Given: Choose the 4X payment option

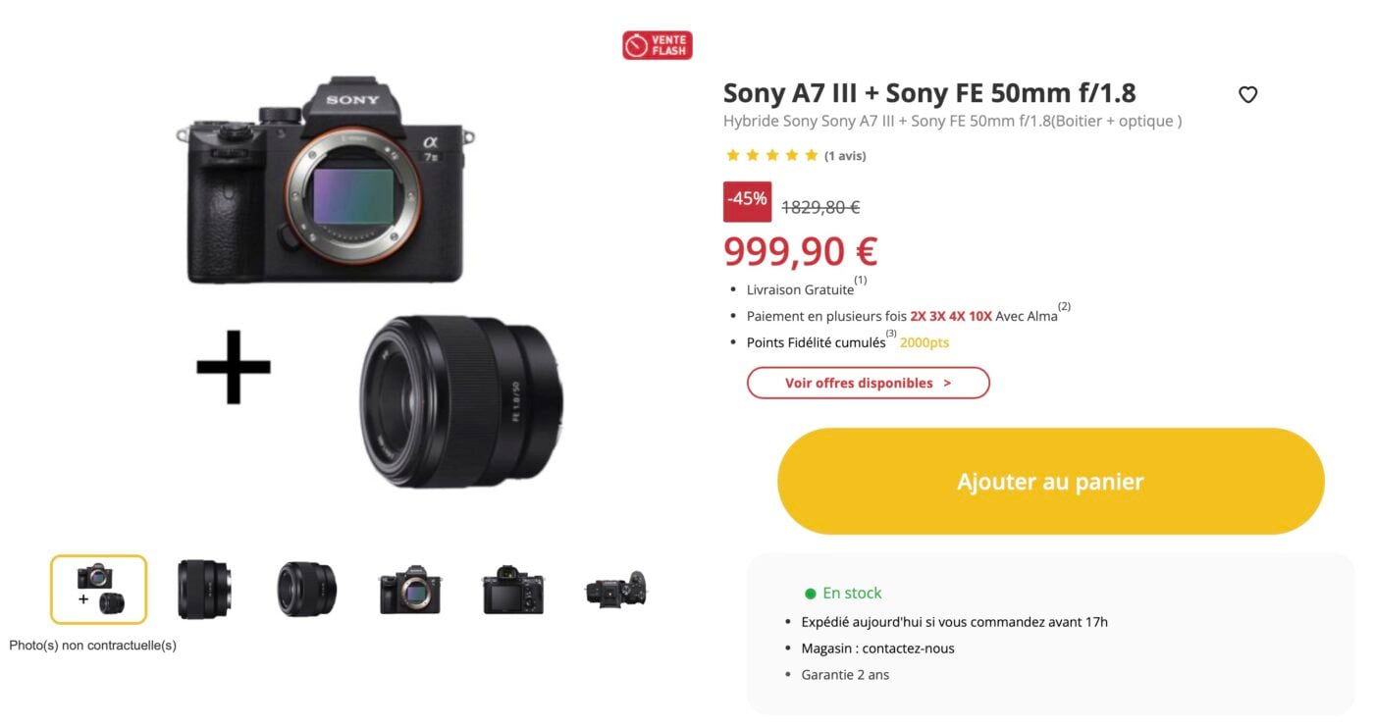Looking at the screenshot, I should (x=957, y=316).
